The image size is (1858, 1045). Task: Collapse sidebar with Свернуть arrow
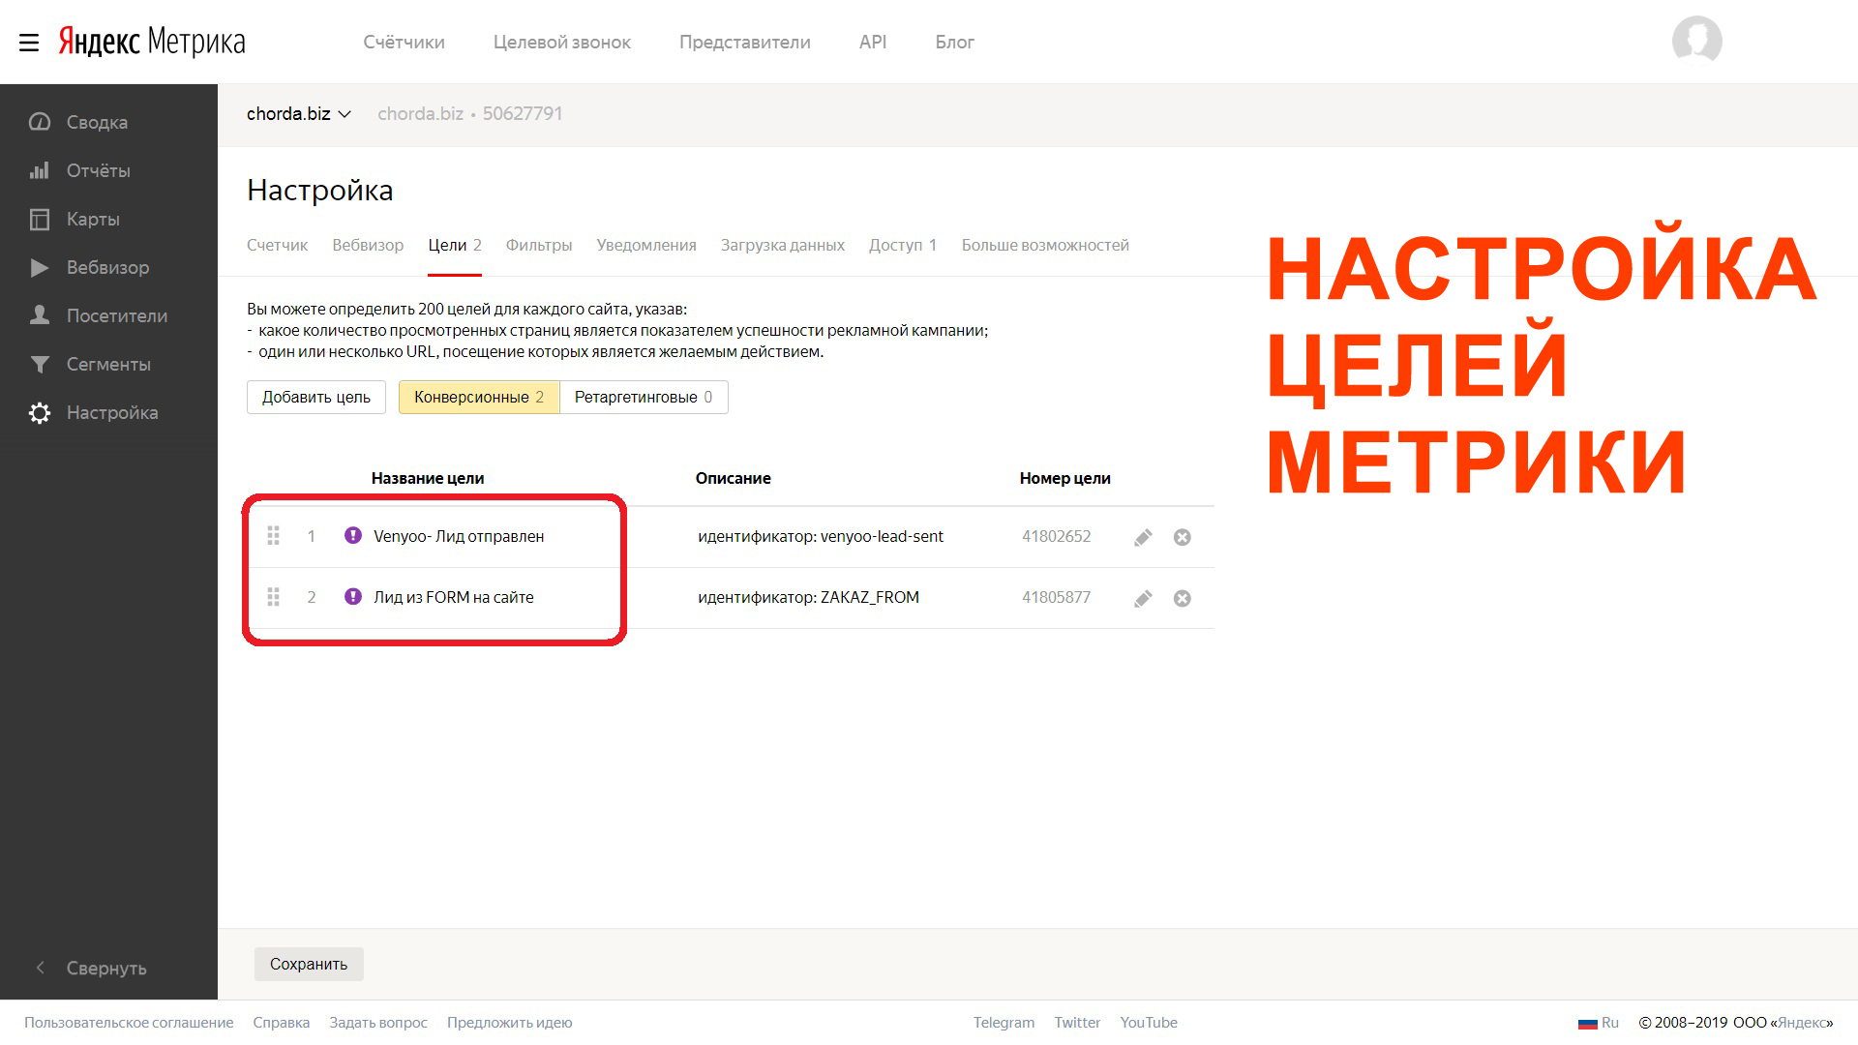point(40,968)
